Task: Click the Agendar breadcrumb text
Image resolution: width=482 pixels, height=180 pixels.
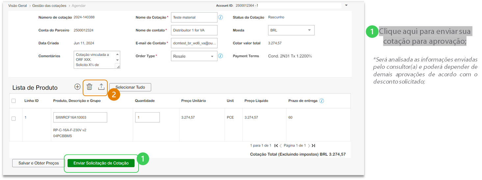Action: tap(79, 6)
